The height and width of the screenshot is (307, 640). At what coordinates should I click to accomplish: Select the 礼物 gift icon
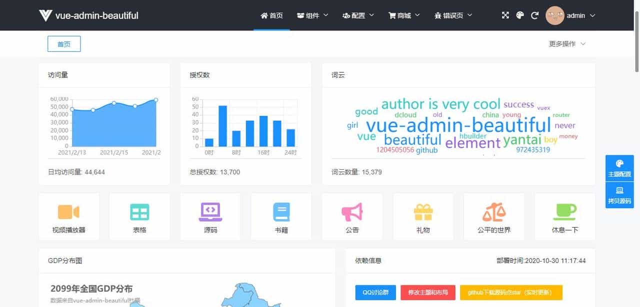(x=423, y=211)
